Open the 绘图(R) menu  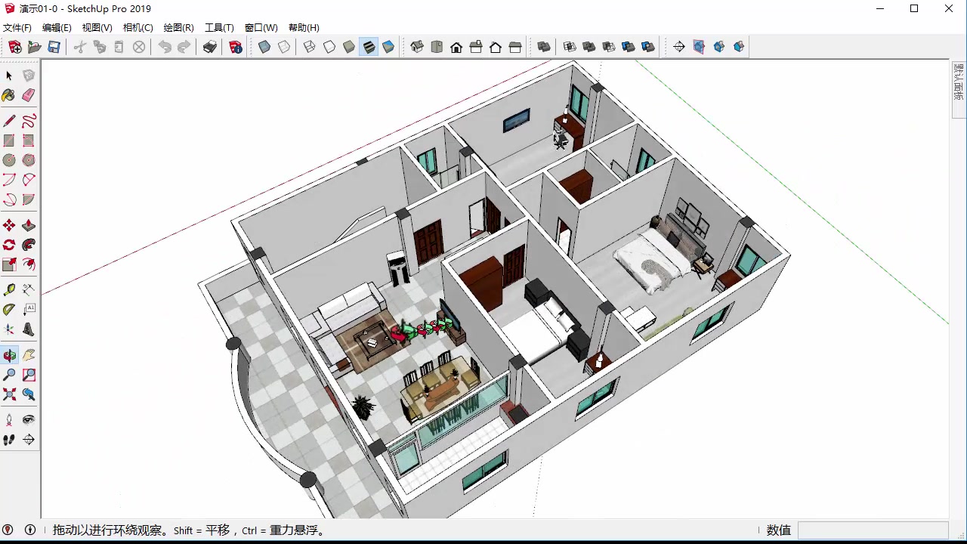pyautogui.click(x=178, y=28)
